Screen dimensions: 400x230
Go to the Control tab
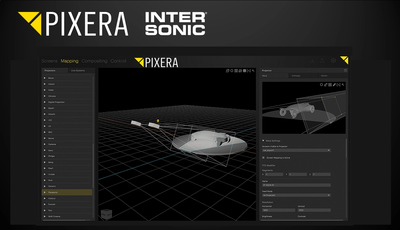(x=118, y=61)
